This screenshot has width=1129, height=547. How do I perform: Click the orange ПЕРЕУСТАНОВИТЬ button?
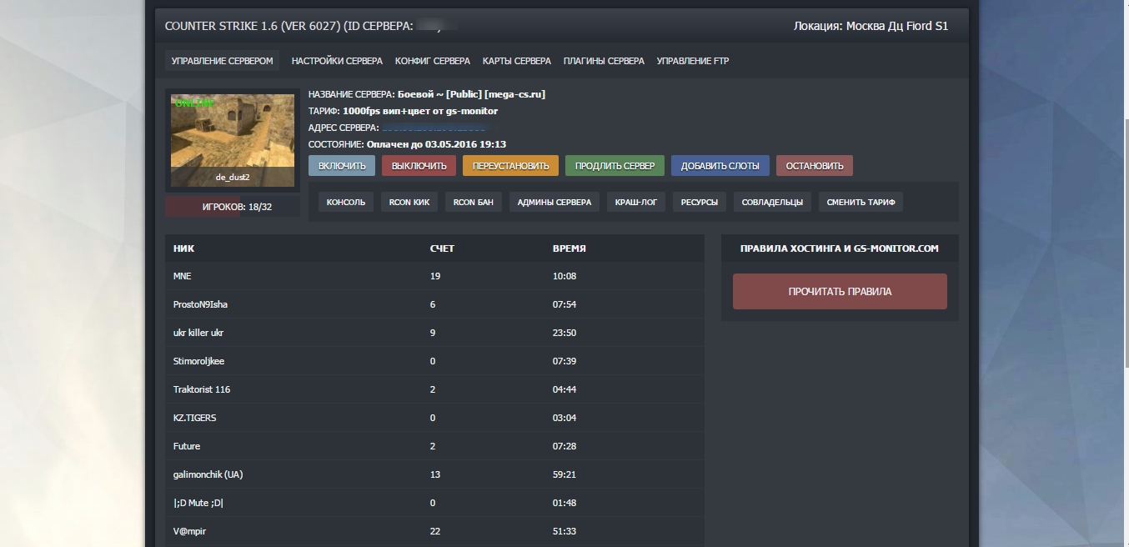[x=510, y=166]
